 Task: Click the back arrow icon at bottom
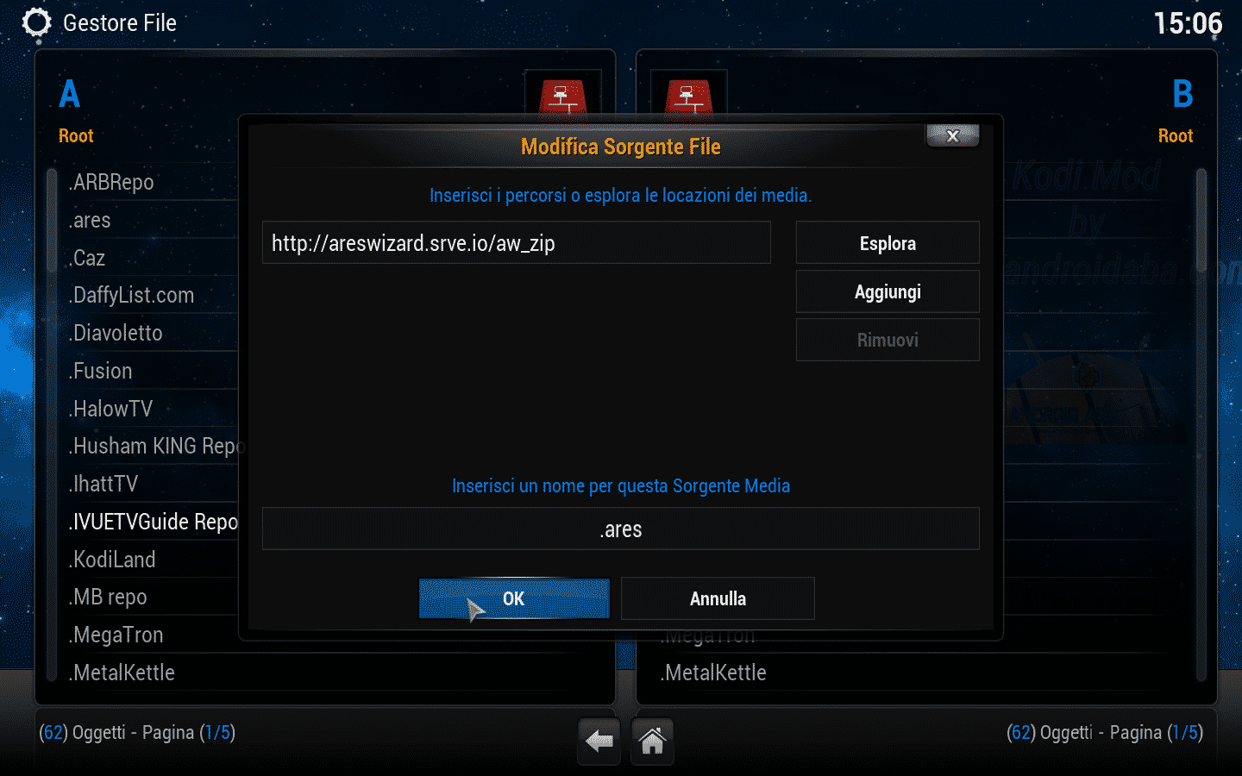(x=599, y=741)
